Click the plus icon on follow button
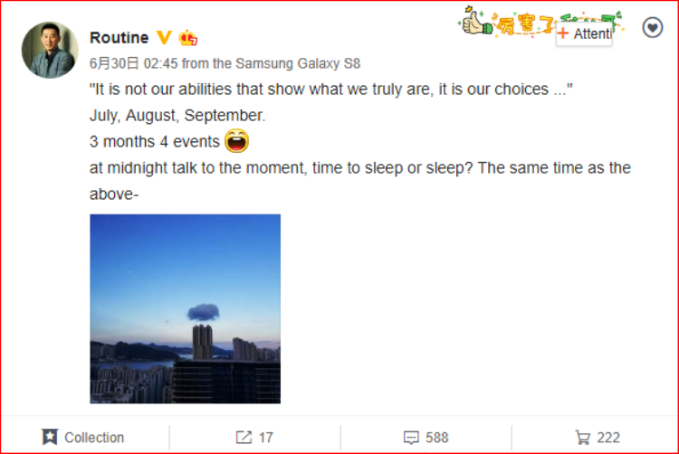Image resolution: width=679 pixels, height=454 pixels. click(562, 33)
